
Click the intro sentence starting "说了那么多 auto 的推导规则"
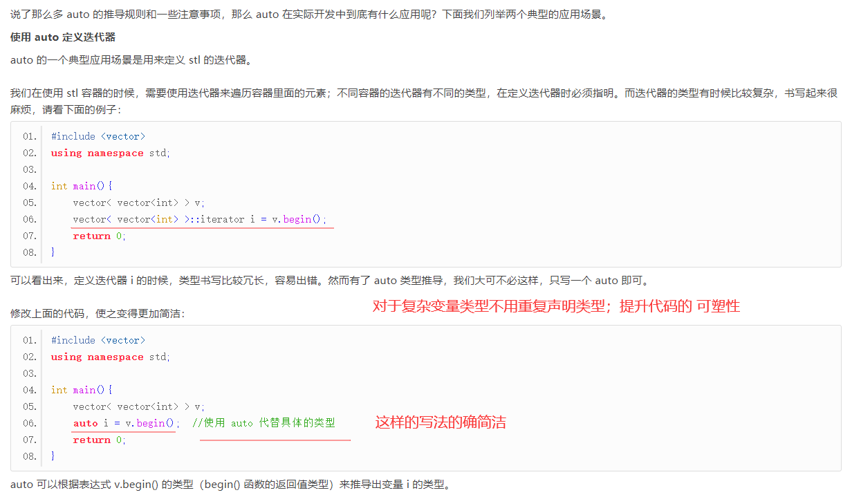pos(310,14)
